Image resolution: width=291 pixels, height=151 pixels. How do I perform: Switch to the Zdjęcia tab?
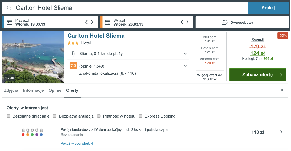(x=11, y=90)
